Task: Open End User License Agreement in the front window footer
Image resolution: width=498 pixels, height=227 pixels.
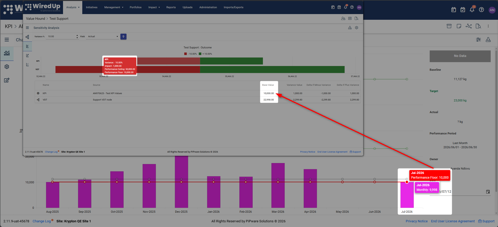Action: point(332,152)
